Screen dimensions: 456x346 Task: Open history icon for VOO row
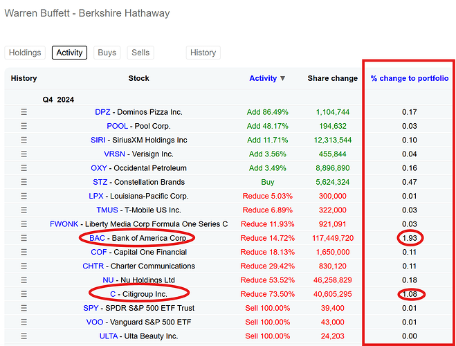point(24,322)
